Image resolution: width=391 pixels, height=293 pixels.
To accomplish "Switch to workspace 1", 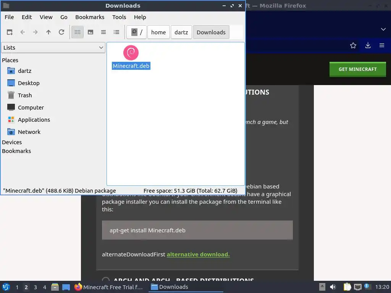I will pos(17,287).
